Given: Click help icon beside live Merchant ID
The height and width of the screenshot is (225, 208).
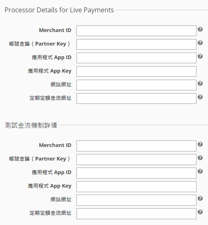Looking at the screenshot, I should (x=200, y=29).
